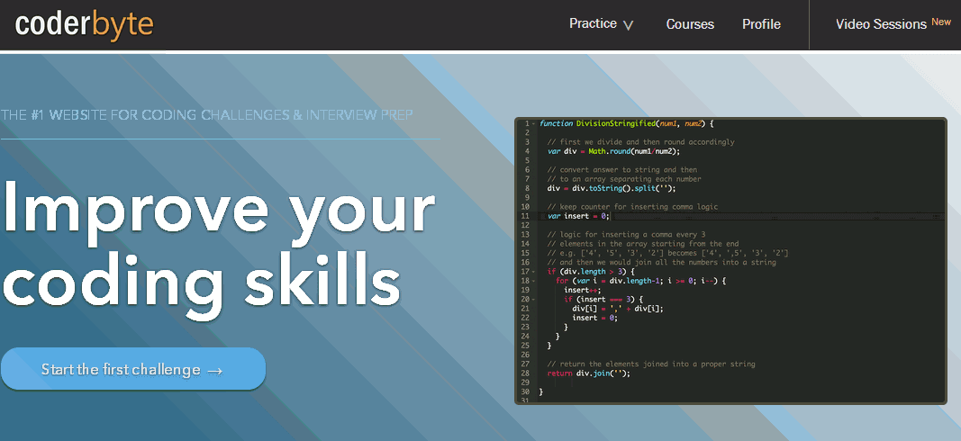Screen dimensions: 961x441
Task: Go to the Courses page
Action: tap(690, 24)
